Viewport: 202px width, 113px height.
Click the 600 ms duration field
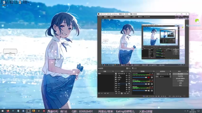click(x=164, y=77)
